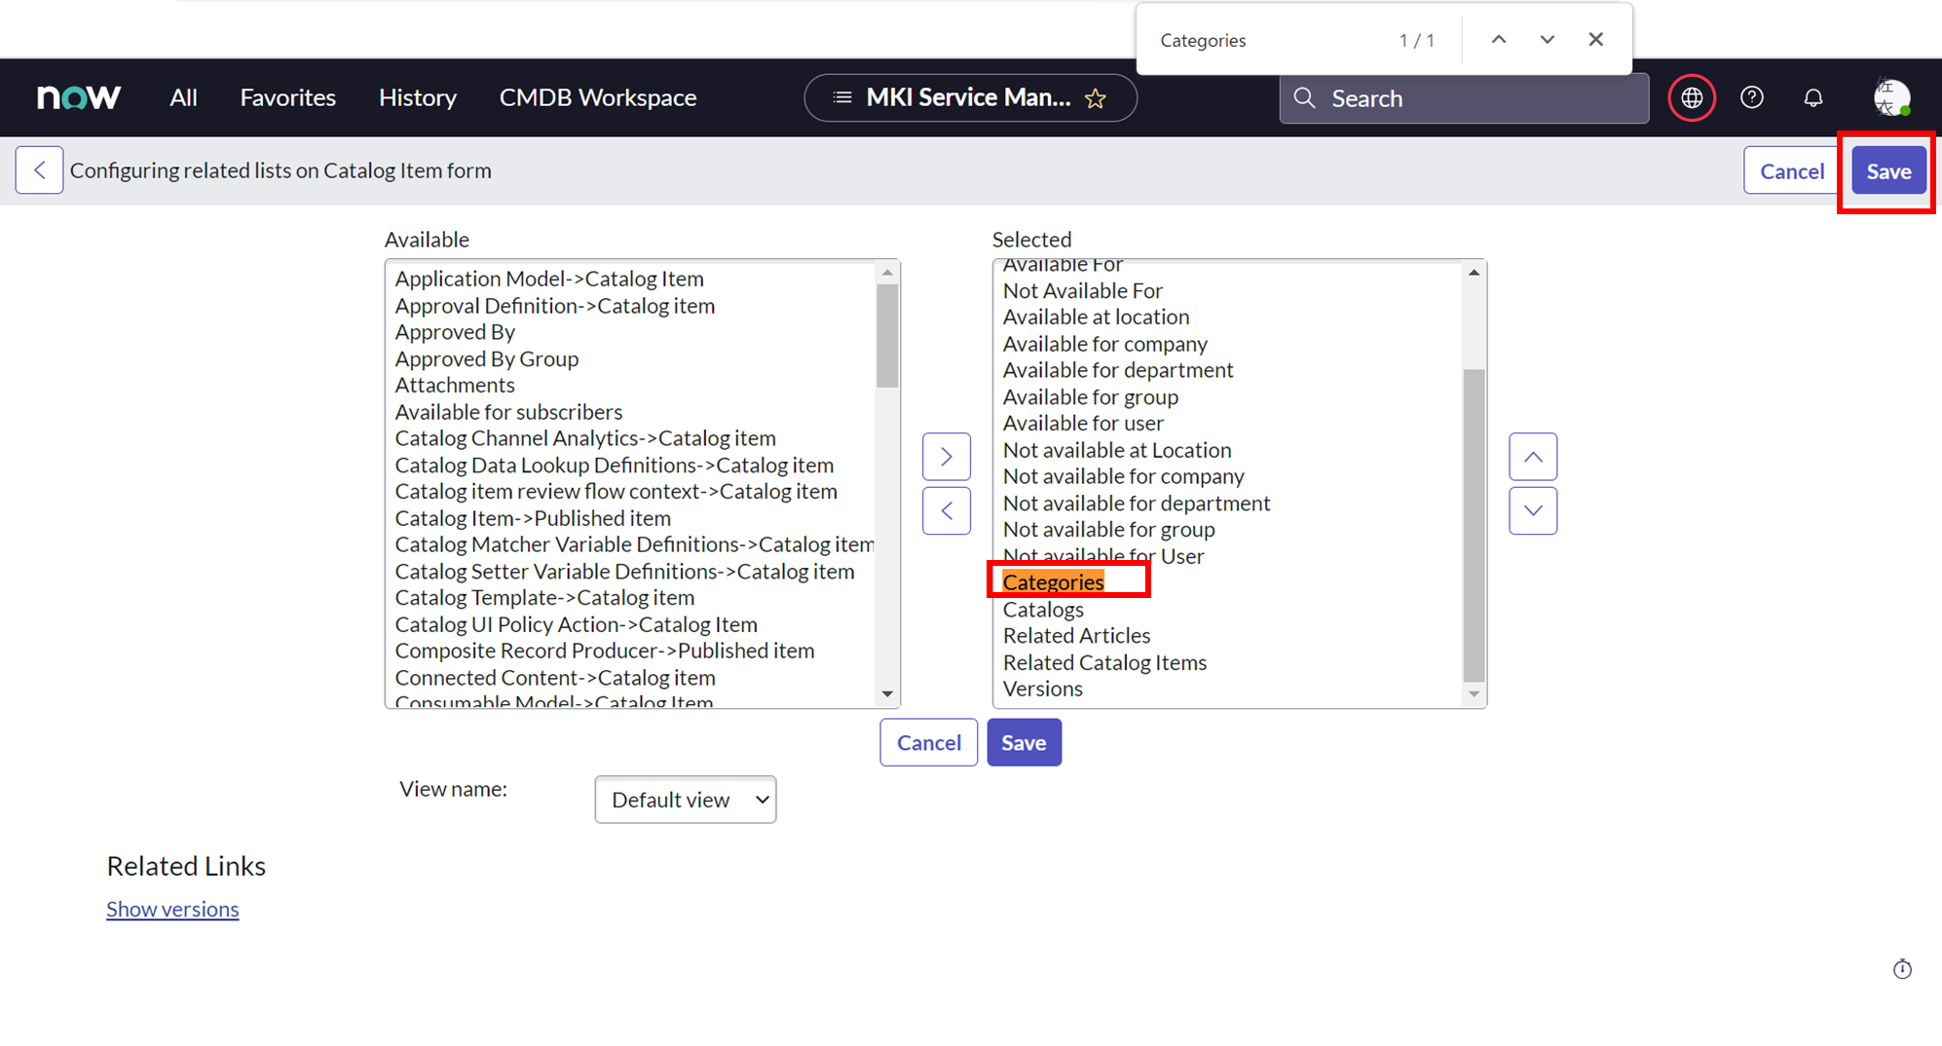Select 'Approval Definition->Catalog item'
The width and height of the screenshot is (1942, 1046).
click(555, 306)
